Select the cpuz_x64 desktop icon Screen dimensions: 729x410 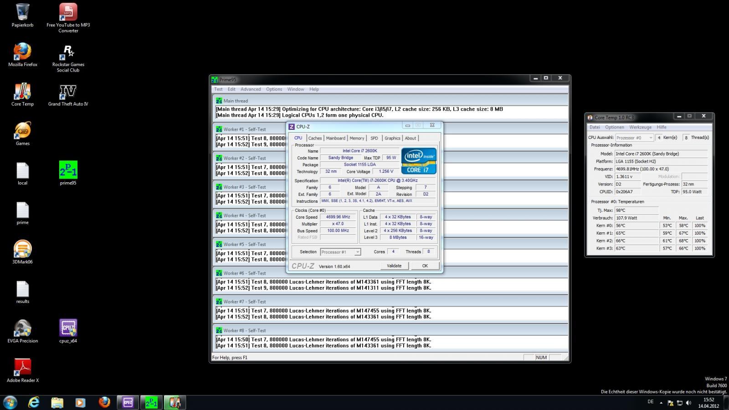(x=68, y=332)
